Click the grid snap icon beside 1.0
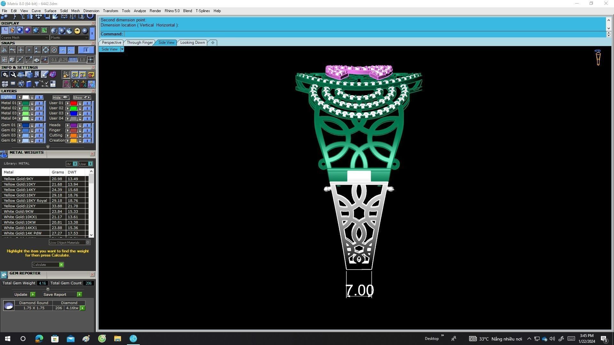The height and width of the screenshot is (345, 614). pos(91,59)
